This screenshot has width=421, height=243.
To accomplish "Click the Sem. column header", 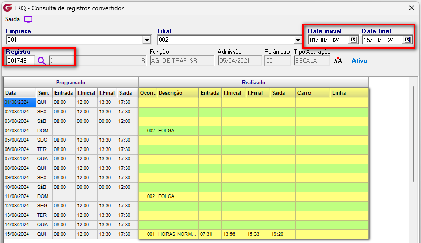I will 44,93.
